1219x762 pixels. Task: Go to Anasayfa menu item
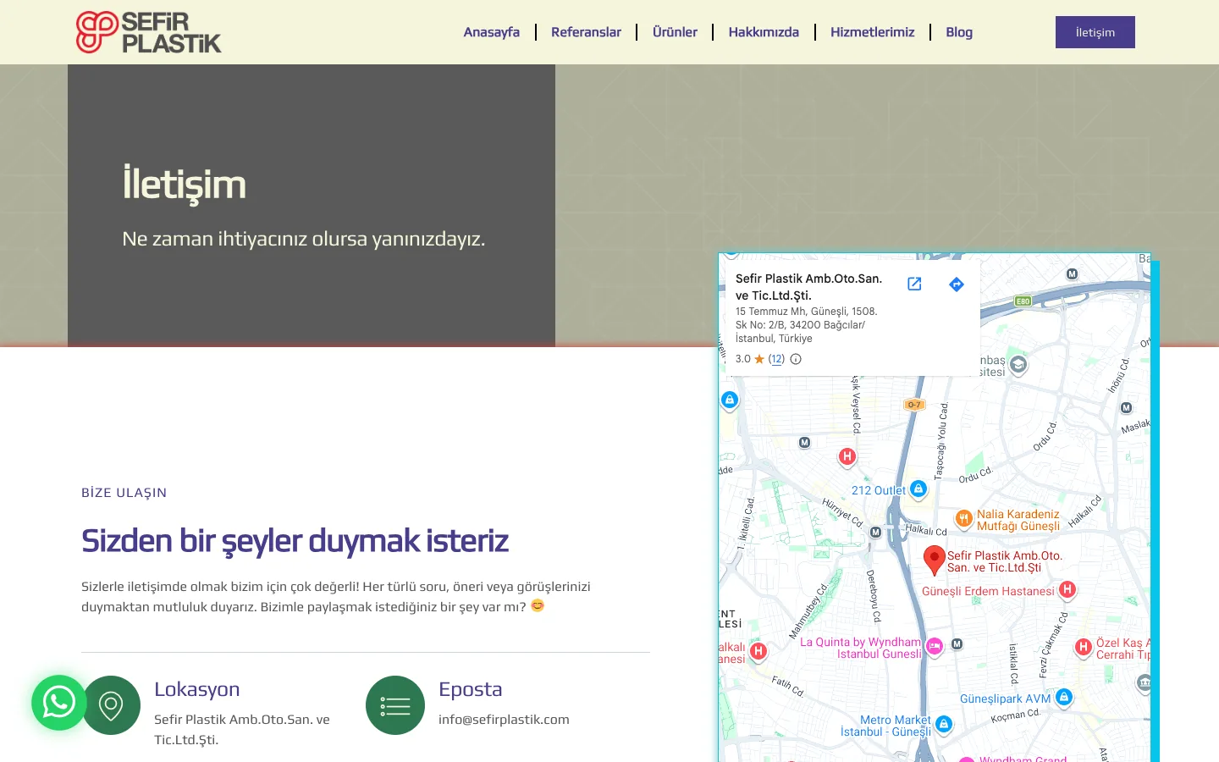click(492, 32)
